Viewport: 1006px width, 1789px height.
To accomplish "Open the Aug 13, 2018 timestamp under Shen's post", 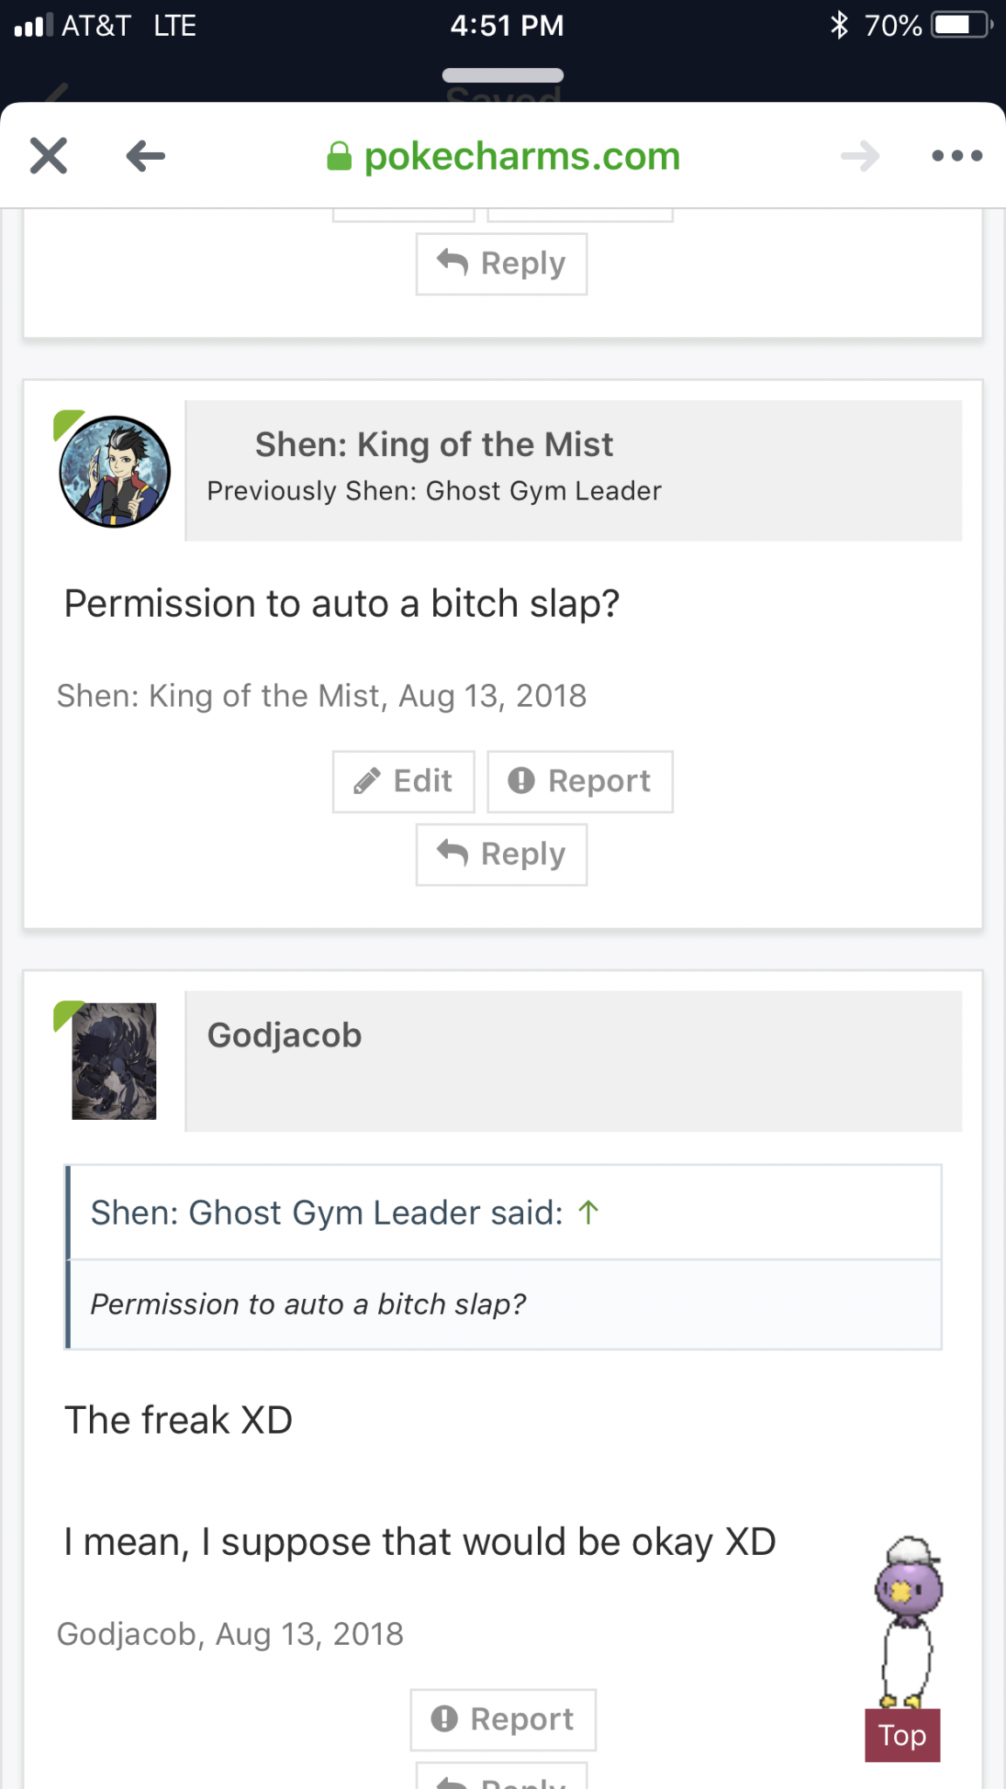I will (493, 696).
